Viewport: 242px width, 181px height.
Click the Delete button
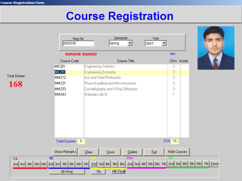[x=132, y=152]
